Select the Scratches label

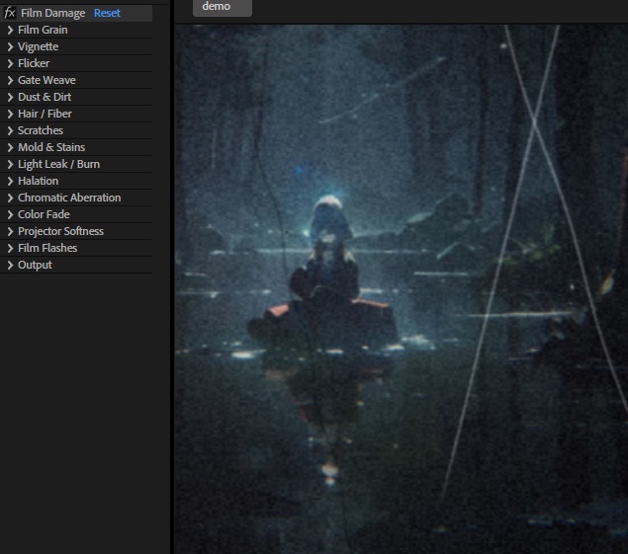(41, 130)
